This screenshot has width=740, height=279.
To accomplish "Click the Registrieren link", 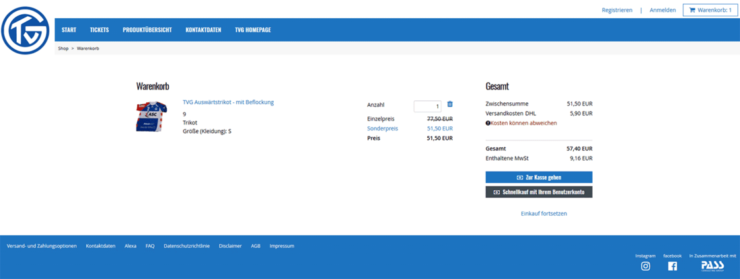I will (617, 10).
